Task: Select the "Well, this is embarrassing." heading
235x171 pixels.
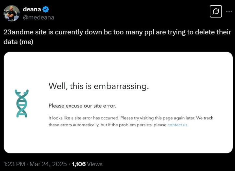Action: coord(99,86)
